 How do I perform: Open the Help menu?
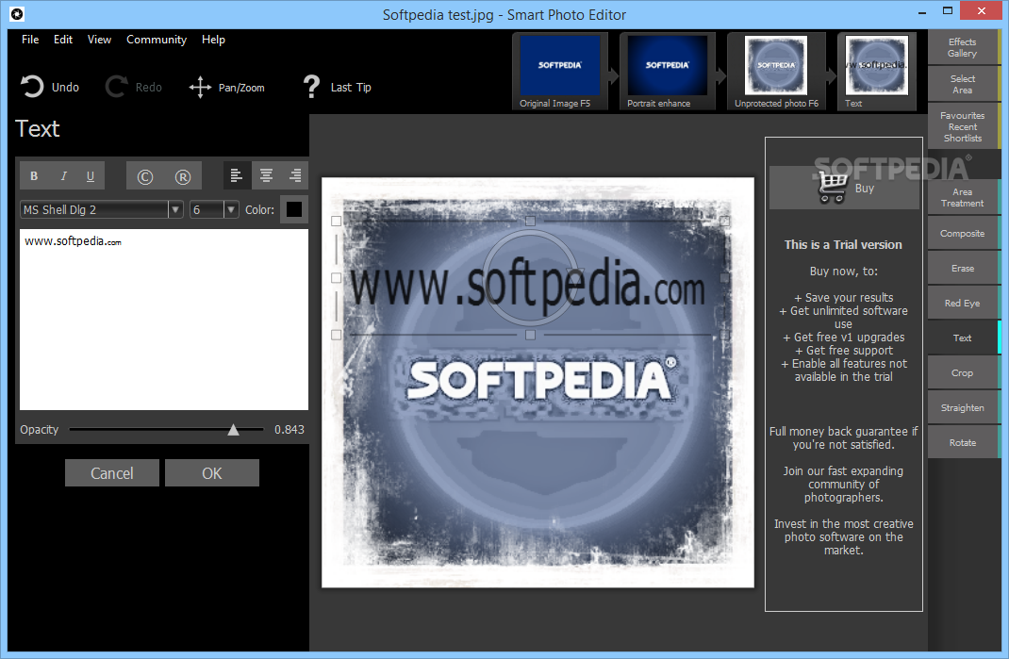point(213,40)
